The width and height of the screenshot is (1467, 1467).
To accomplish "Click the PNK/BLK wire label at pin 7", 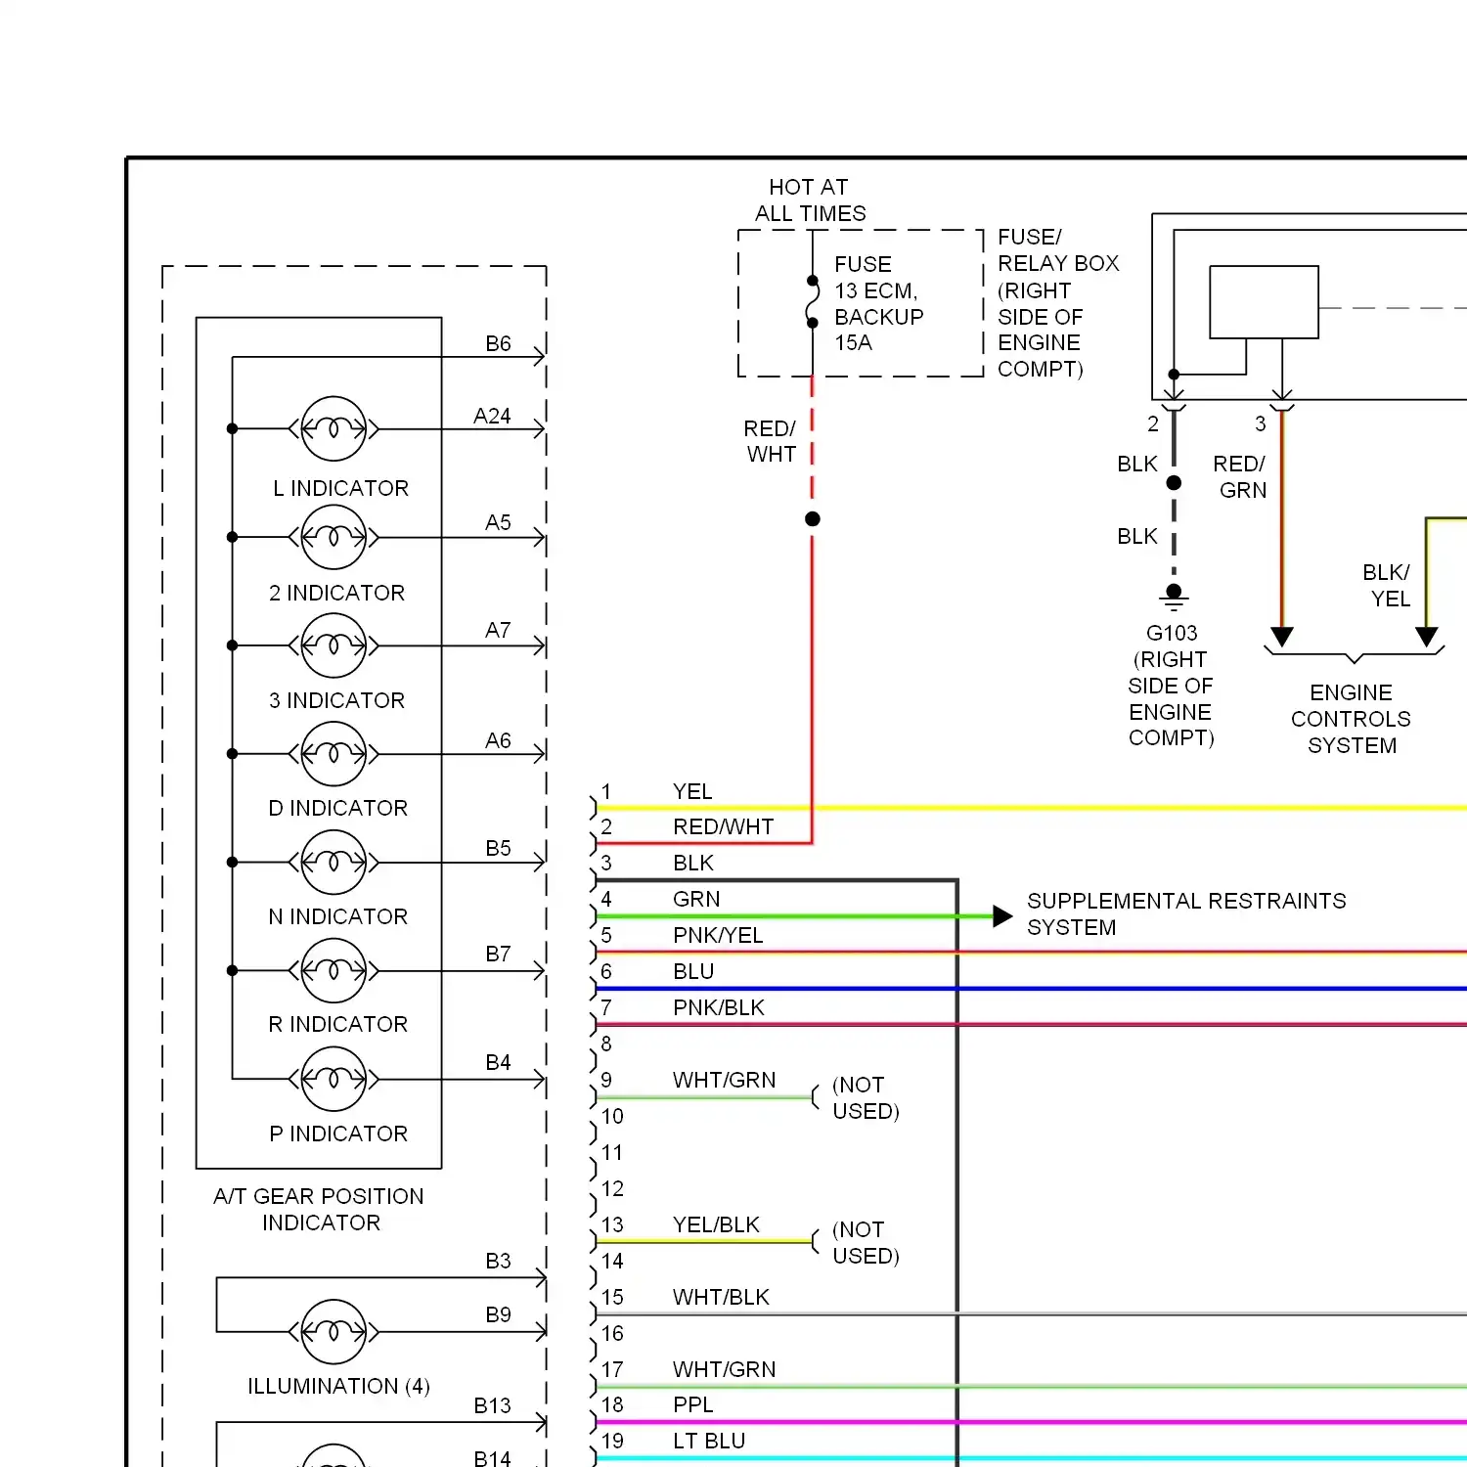I will pos(718,1007).
